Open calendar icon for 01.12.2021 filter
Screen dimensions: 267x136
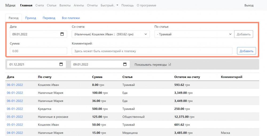[61, 64]
